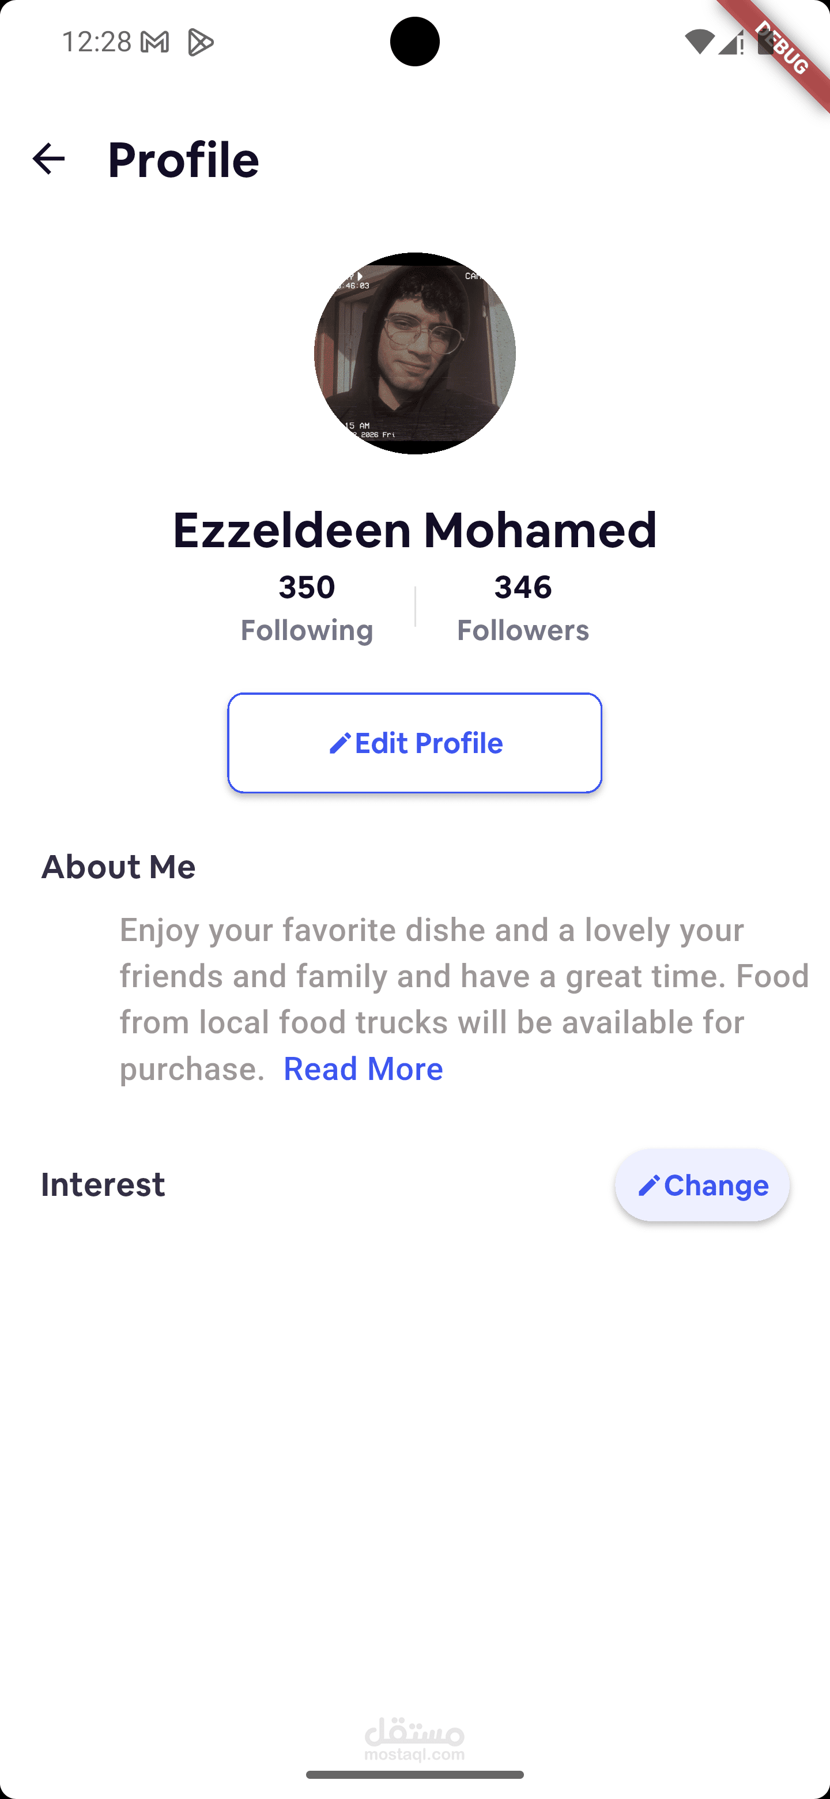Viewport: 830px width, 1799px height.
Task: Expand bio with Read More
Action: [x=363, y=1068]
